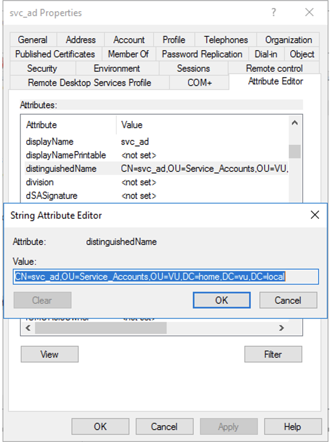Click the help question mark icon
The image size is (330, 442).
(273, 13)
